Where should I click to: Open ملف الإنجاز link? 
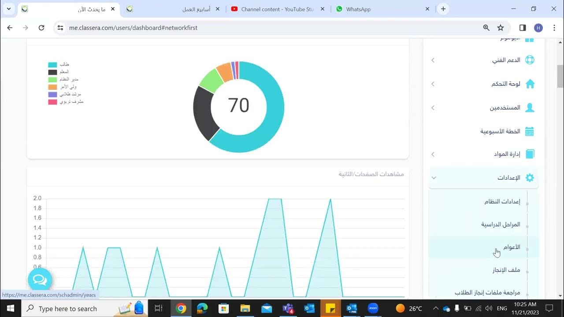506,270
